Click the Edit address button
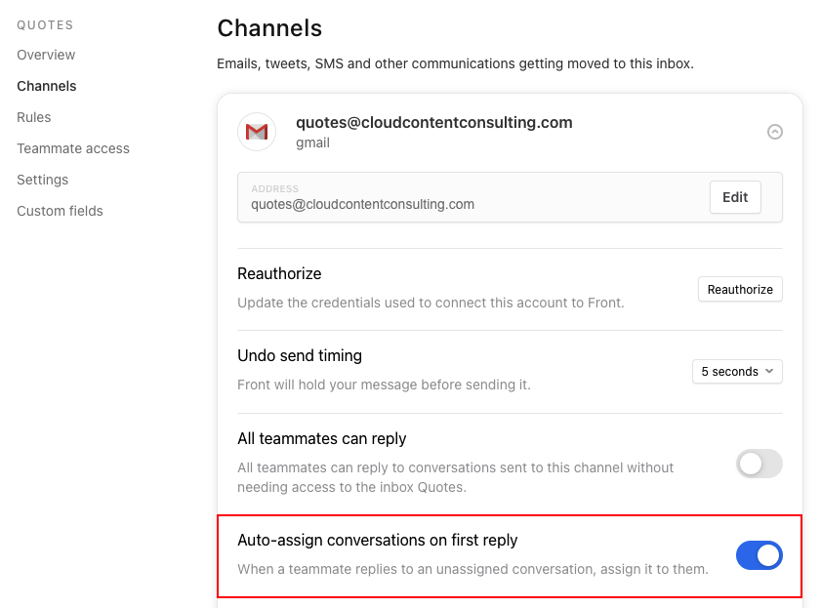This screenshot has height=608, width=821. tap(735, 197)
